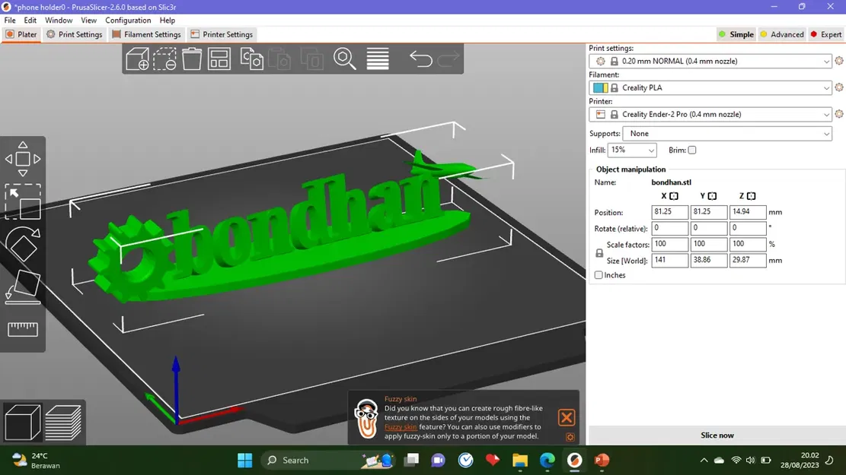Viewport: 846px width, 475px height.
Task: Open the File menu
Action: (x=10, y=21)
